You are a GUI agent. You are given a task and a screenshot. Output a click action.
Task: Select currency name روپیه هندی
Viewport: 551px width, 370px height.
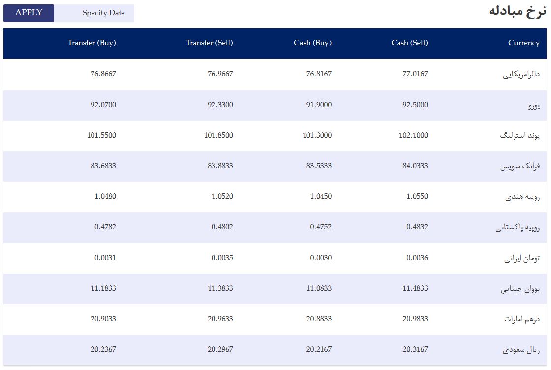522,197
